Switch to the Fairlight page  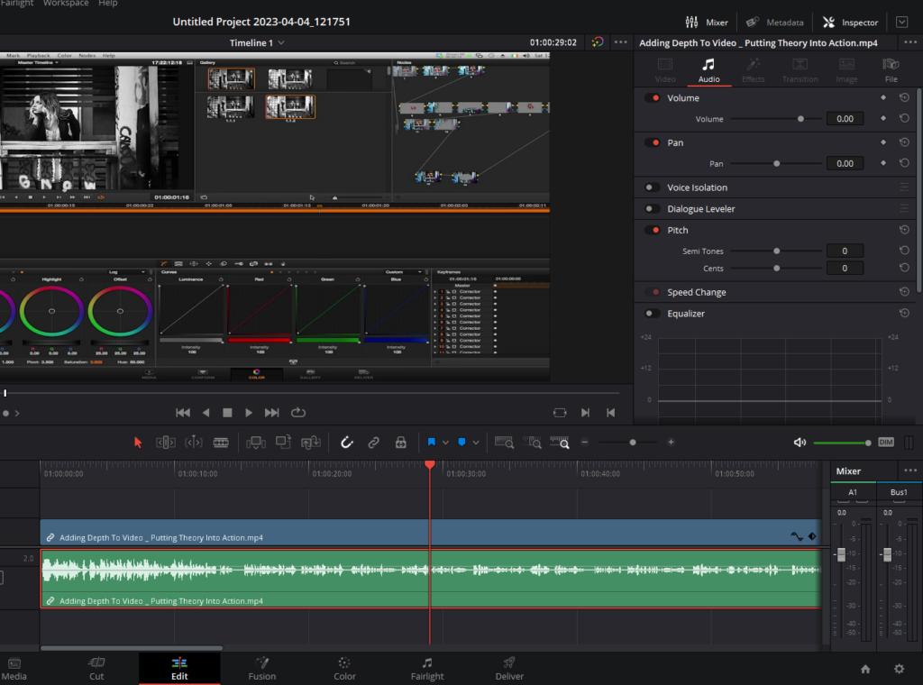click(427, 669)
